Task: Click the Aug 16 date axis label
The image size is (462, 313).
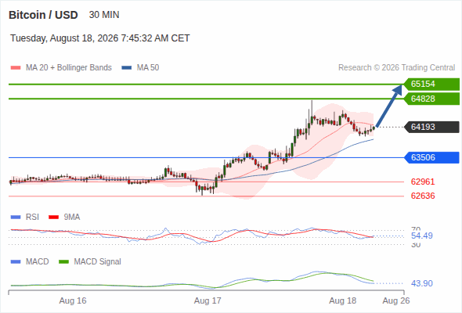Action: [73, 301]
